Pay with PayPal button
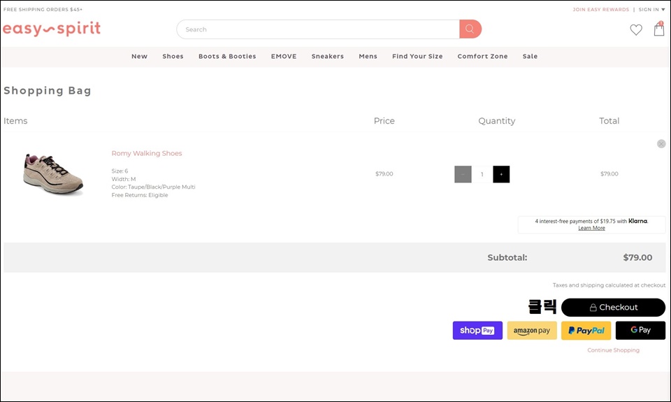This screenshot has width=671, height=402. [x=586, y=331]
